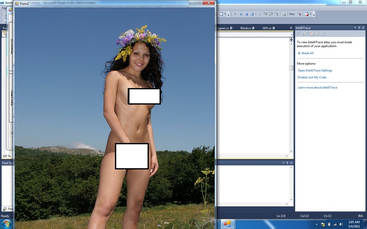
Task: Click the running app taskbar button
Action: pyautogui.click(x=227, y=224)
